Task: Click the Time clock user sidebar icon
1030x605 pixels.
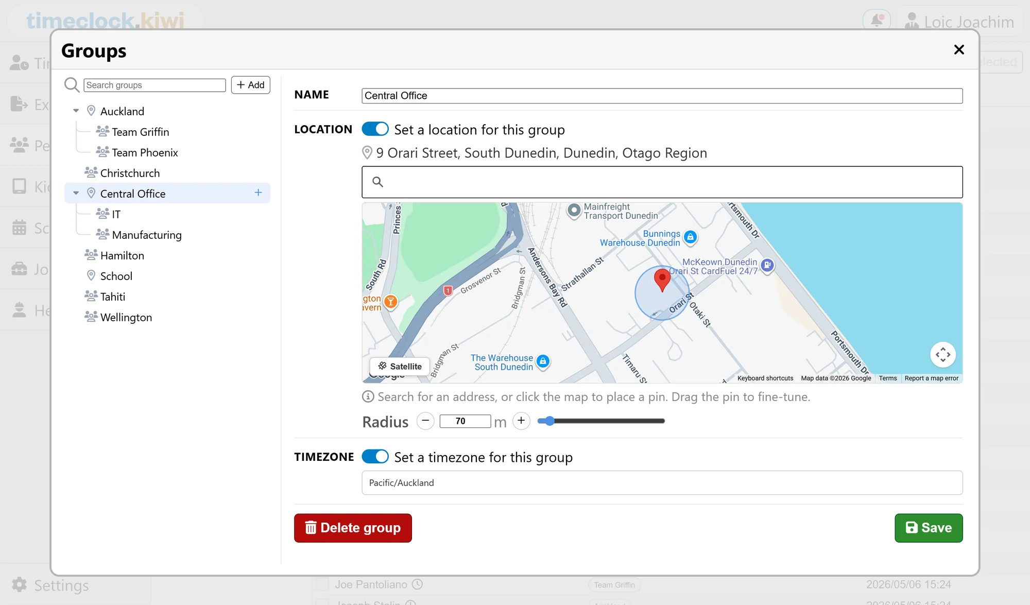Action: [x=19, y=62]
